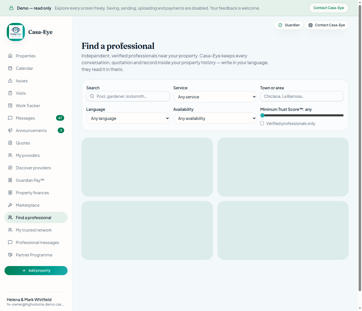Click the Search professionals text field
This screenshot has width=362, height=311.
click(x=128, y=96)
